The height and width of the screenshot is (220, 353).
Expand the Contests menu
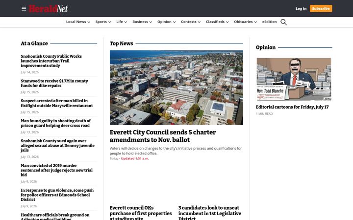click(191, 22)
